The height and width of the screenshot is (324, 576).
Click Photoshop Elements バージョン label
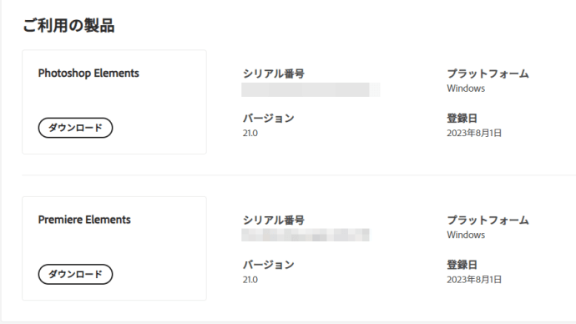point(269,119)
